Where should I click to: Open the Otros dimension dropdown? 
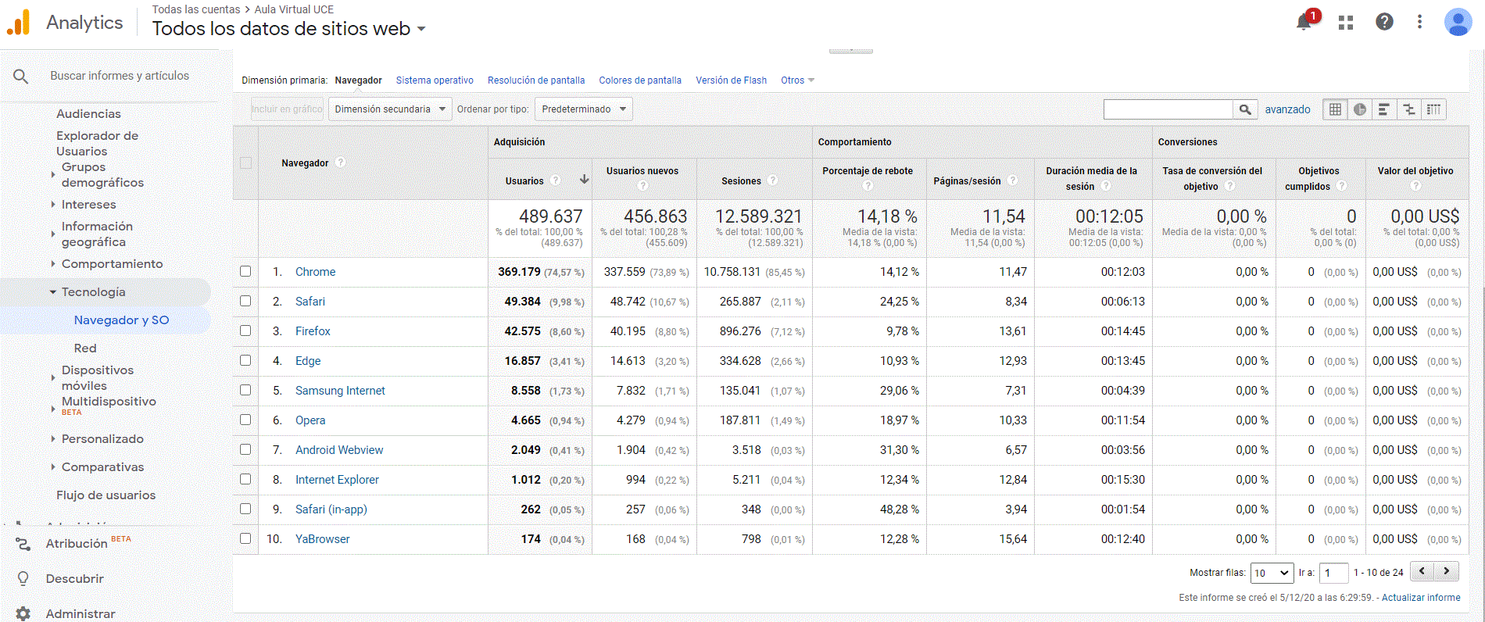[x=797, y=80]
